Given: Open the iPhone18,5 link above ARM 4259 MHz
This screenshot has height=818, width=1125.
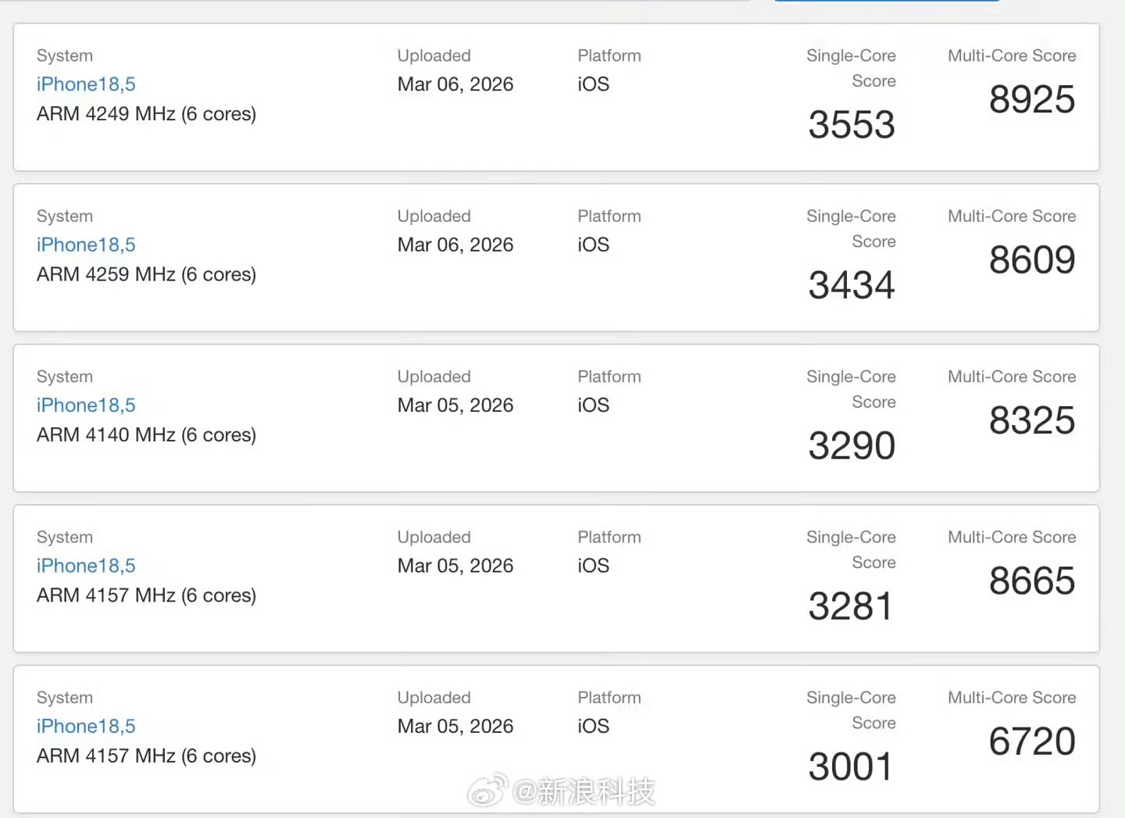Looking at the screenshot, I should (x=86, y=245).
